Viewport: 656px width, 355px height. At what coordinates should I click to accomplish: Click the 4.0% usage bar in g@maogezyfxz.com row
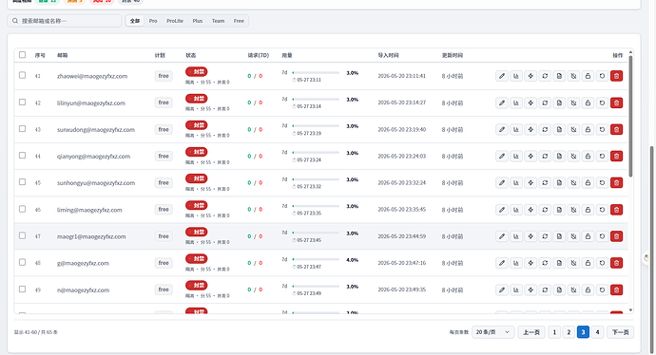tap(316, 260)
